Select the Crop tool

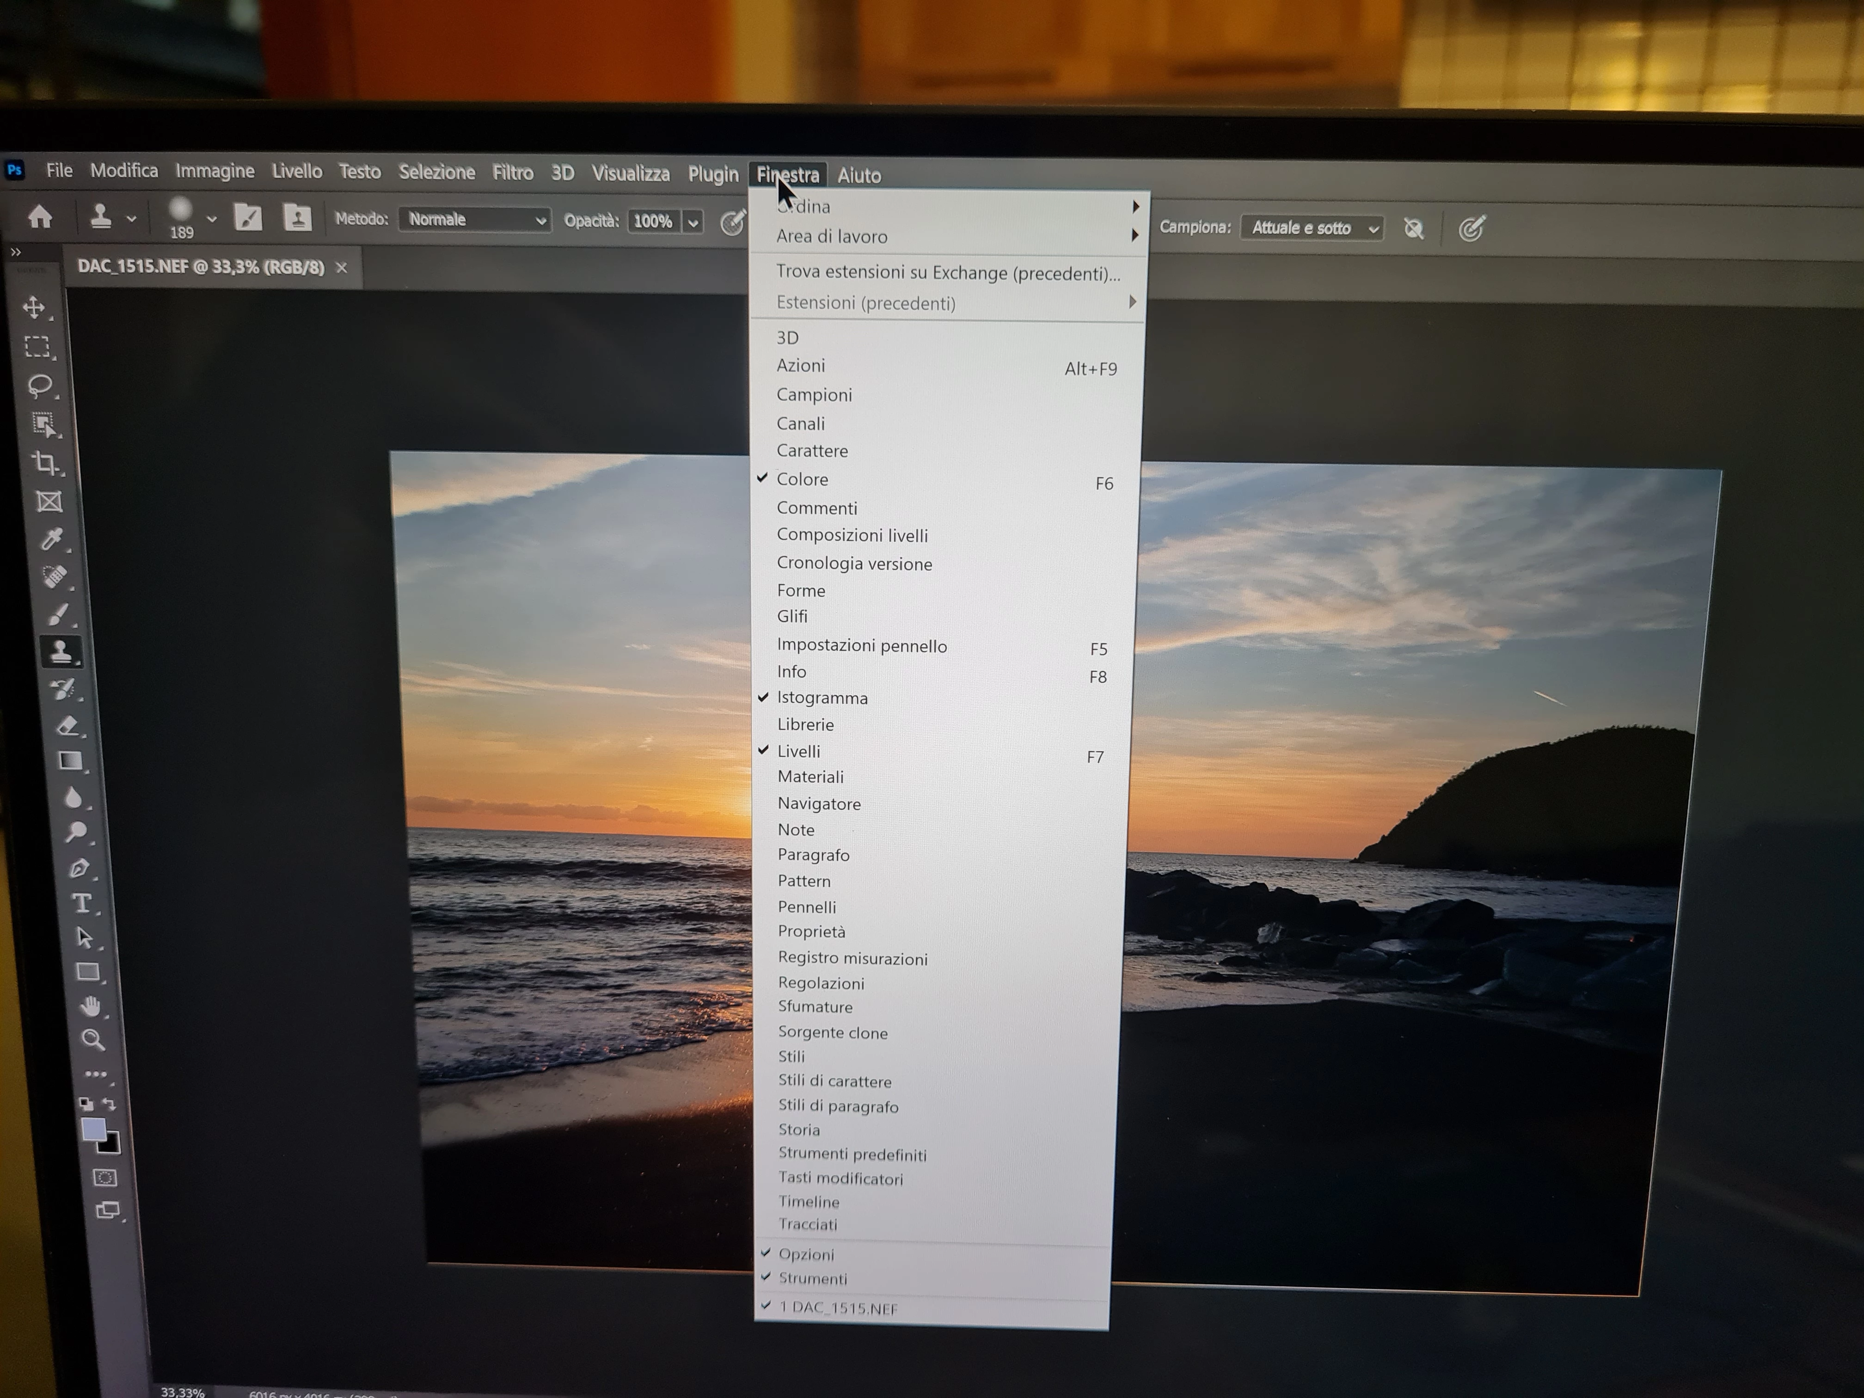(45, 463)
